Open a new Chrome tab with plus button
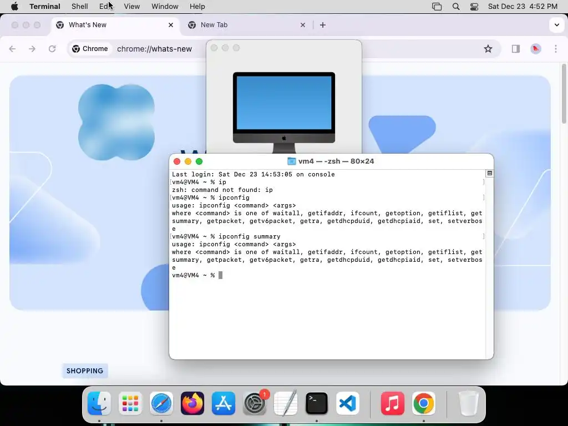 click(323, 25)
